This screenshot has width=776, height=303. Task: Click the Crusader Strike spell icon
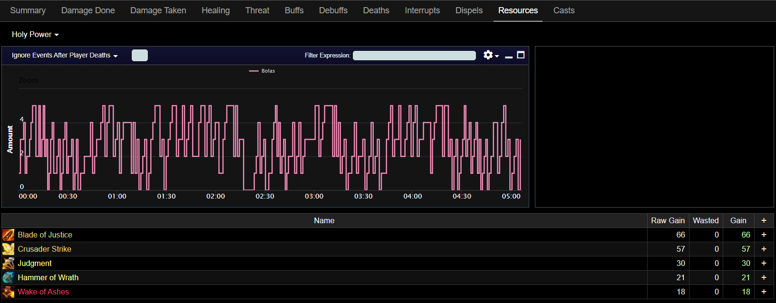point(8,249)
